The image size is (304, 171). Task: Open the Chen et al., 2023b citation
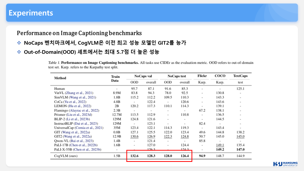click(x=87, y=149)
